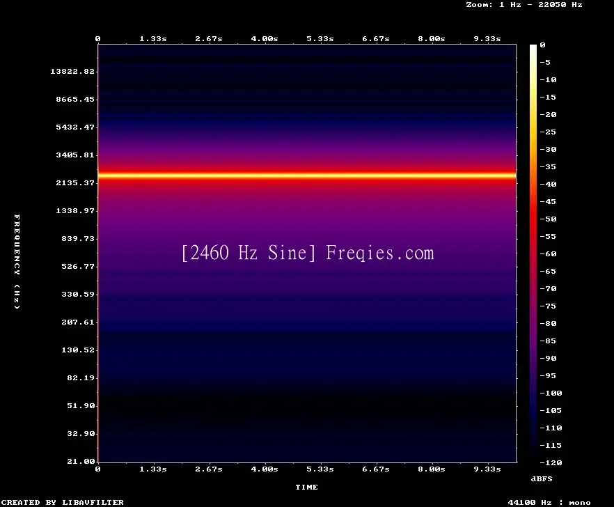This screenshot has height=507, width=614.
Task: Click the 9.33s label on top time axis
Action: pos(487,39)
